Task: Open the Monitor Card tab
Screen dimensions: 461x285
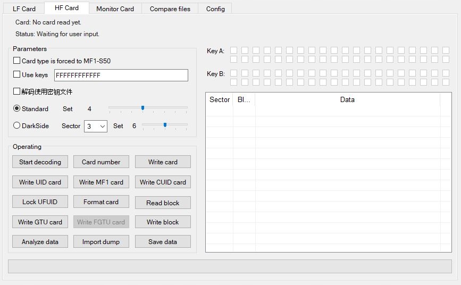Action: pyautogui.click(x=115, y=9)
